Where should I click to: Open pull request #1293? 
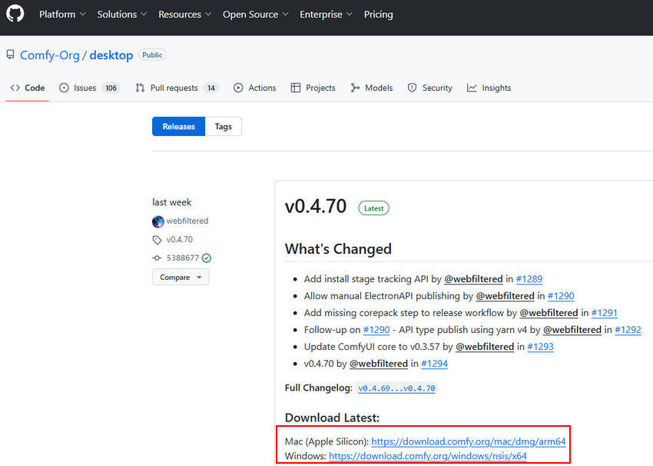[540, 347]
